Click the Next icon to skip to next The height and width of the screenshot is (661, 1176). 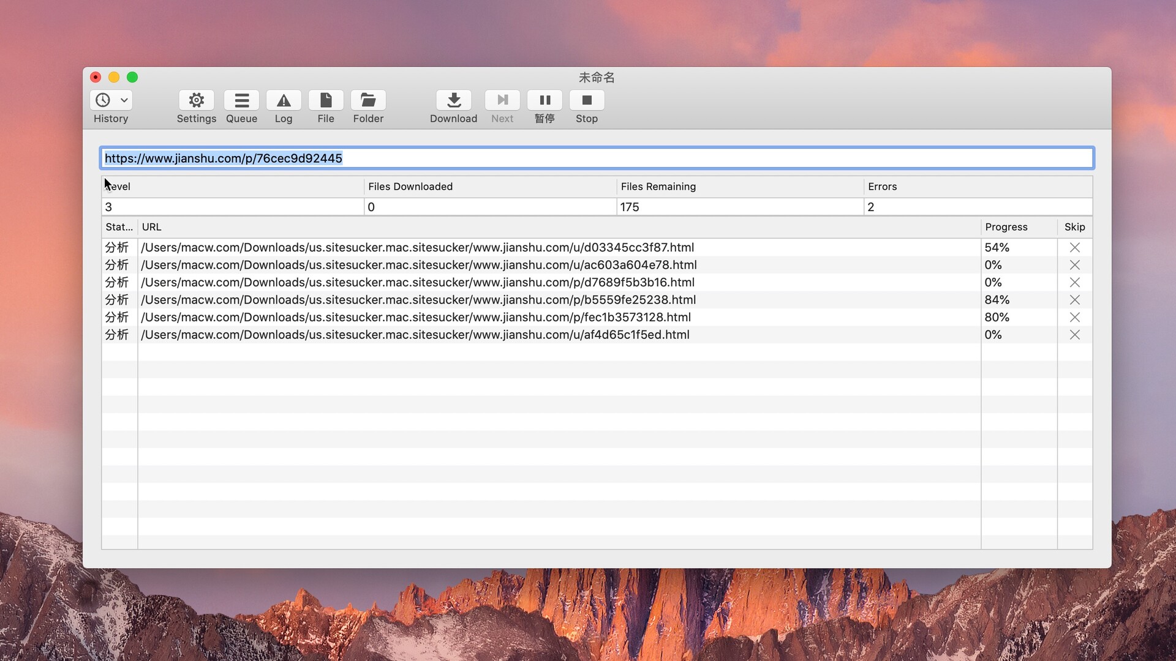click(502, 100)
